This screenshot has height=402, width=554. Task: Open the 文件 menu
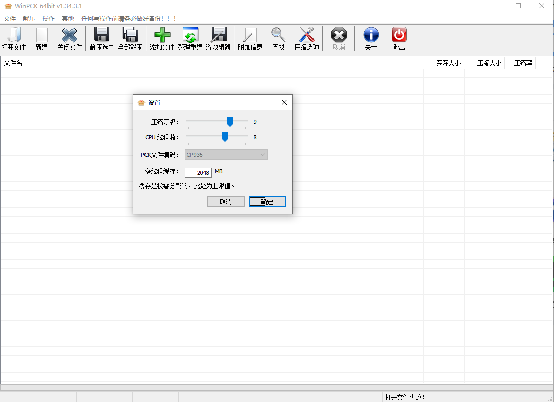pos(10,18)
